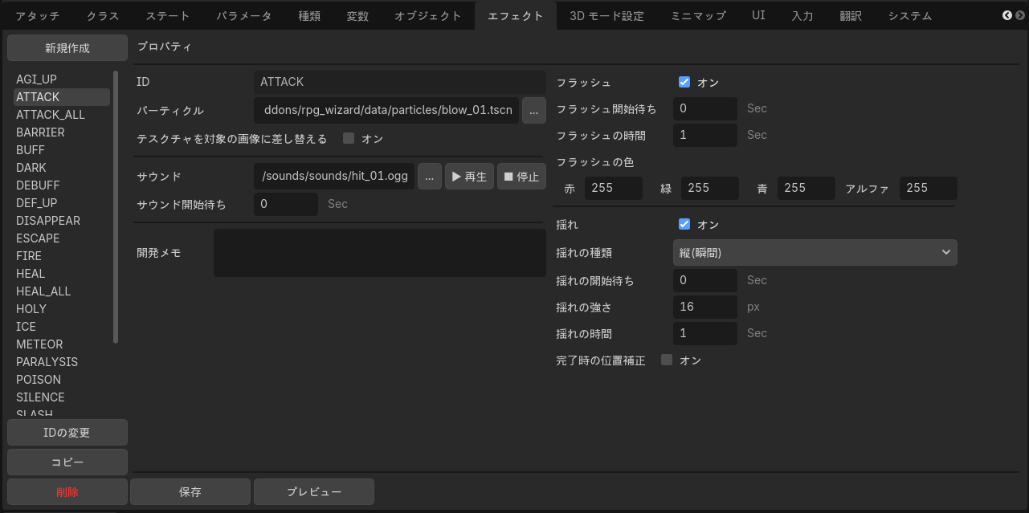
Task: Click the left tab scroll arrow
Action: click(x=1007, y=15)
